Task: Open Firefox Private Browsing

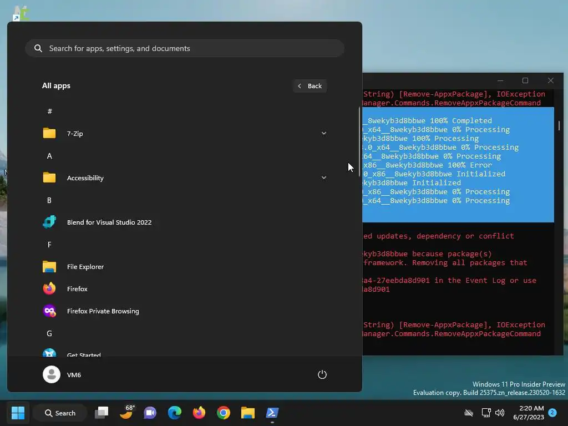Action: tap(185, 311)
